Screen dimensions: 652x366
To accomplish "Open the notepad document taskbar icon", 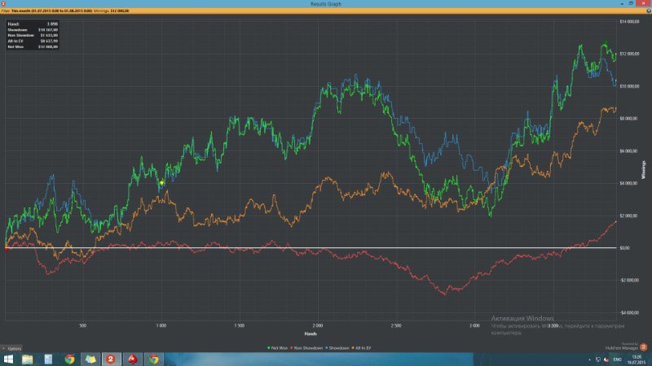I will 48,359.
